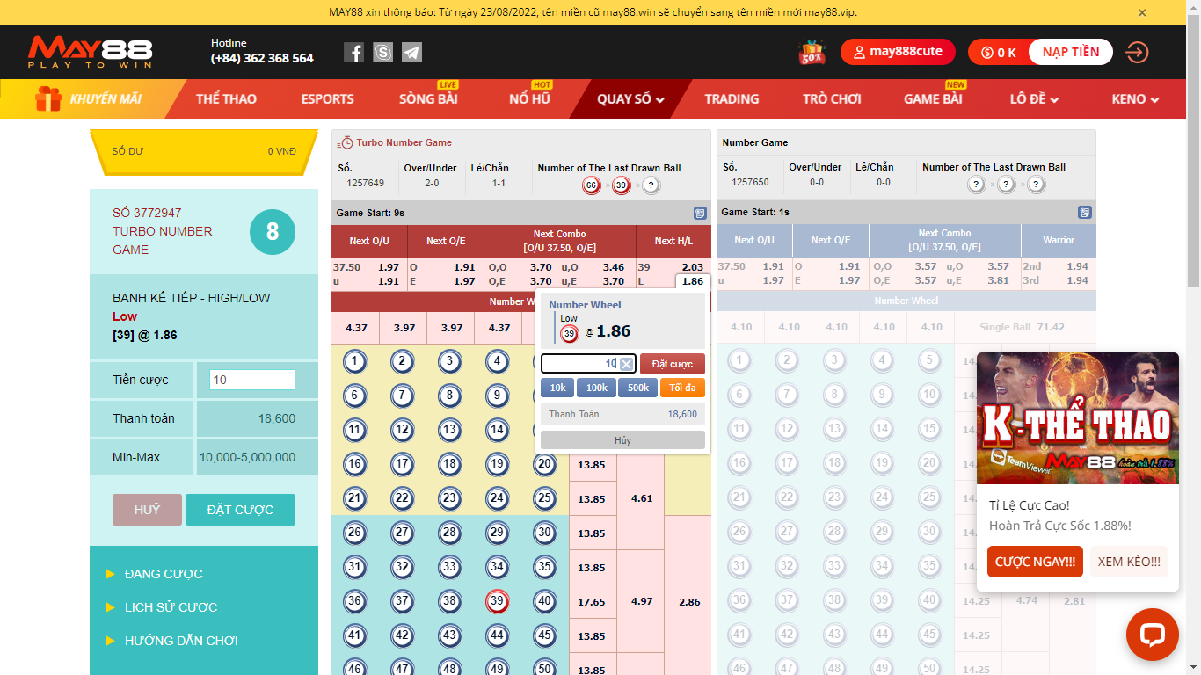The image size is (1201, 675).
Task: Select ball number 28 on wheel
Action: 450,533
